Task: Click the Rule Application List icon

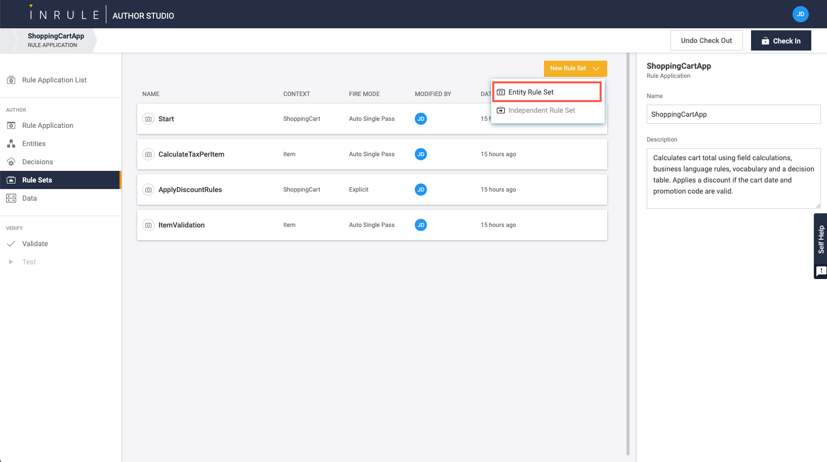Action: [x=11, y=80]
